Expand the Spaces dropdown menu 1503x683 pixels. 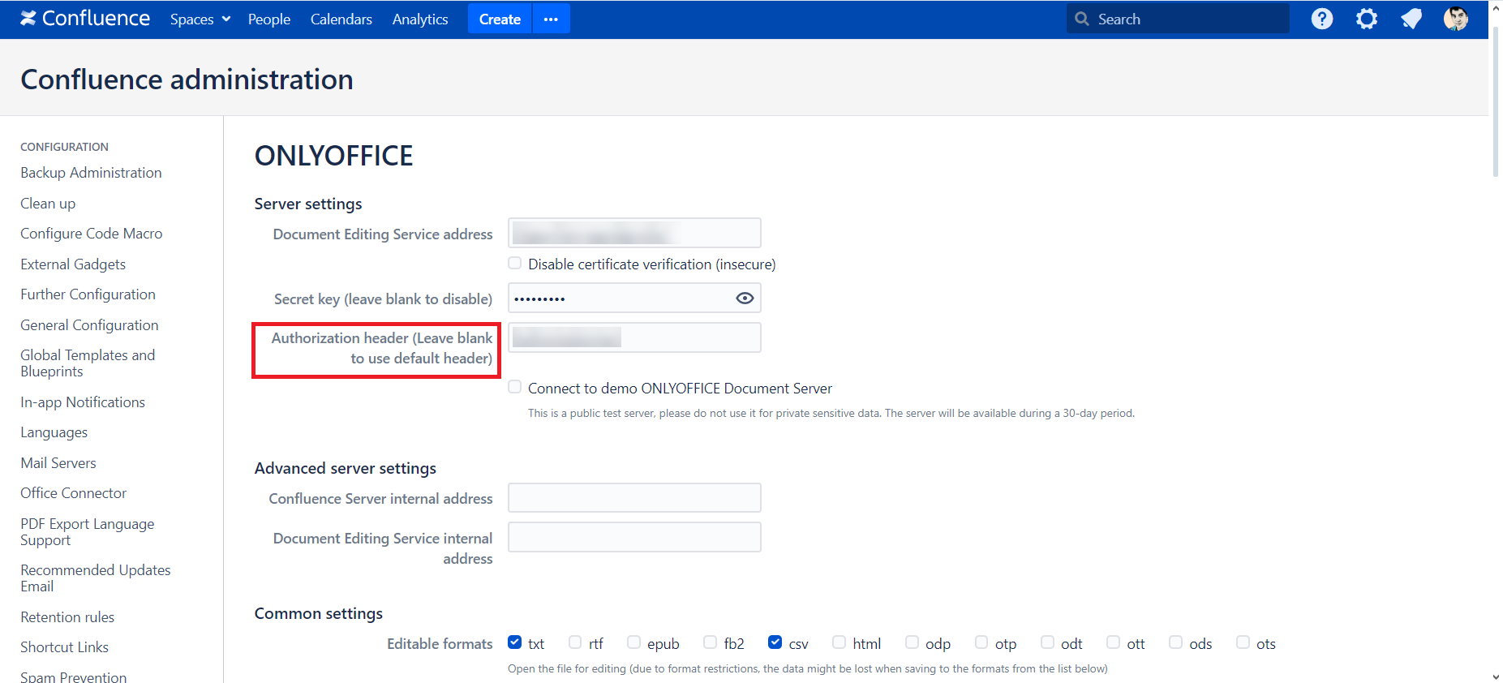pyautogui.click(x=200, y=19)
